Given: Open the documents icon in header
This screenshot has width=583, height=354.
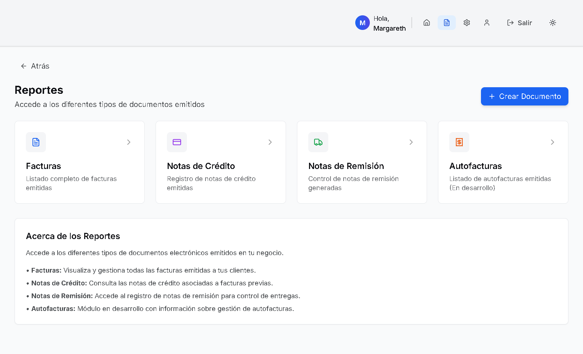Looking at the screenshot, I should pyautogui.click(x=447, y=23).
